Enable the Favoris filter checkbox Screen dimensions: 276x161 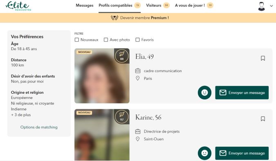137,40
